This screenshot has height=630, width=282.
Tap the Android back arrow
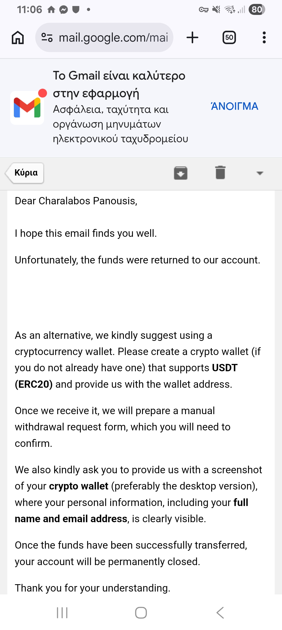(x=220, y=613)
